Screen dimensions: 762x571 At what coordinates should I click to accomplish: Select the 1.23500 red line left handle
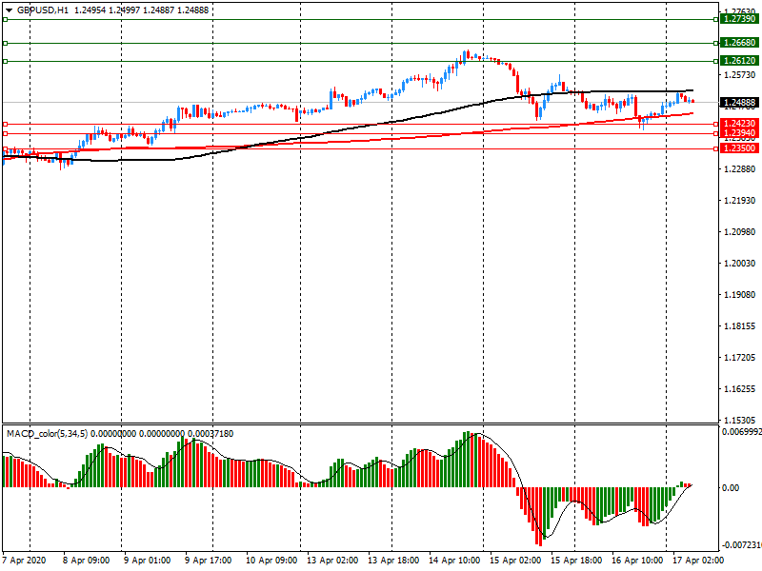click(5, 148)
